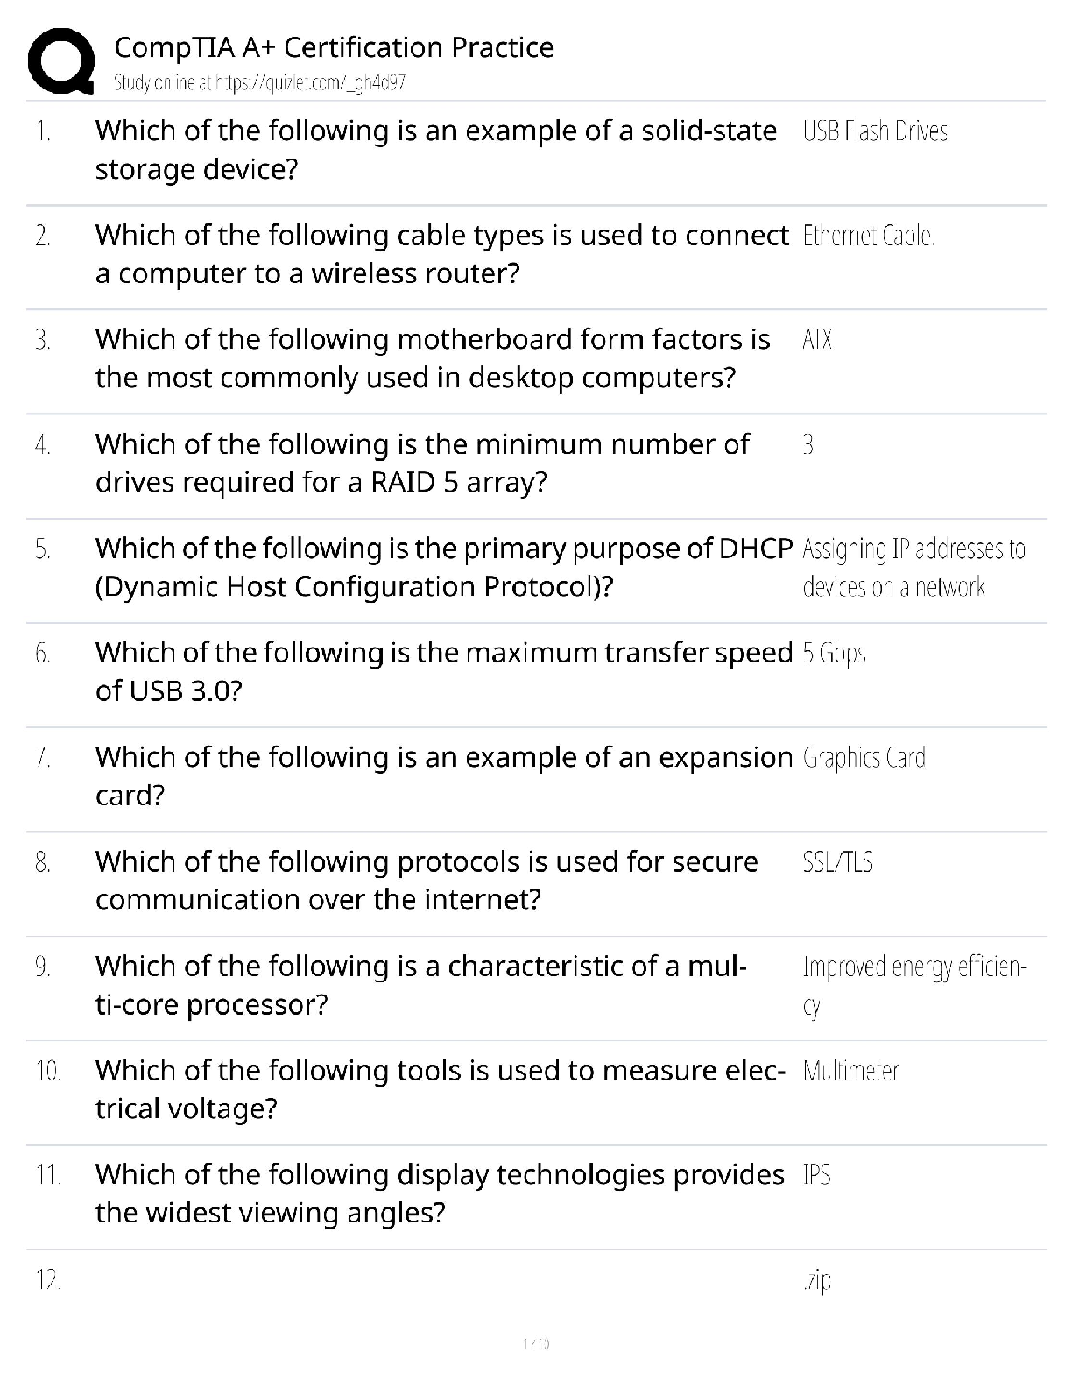Select the multi-core processor question
This screenshot has height=1388, width=1072.
click(420, 985)
